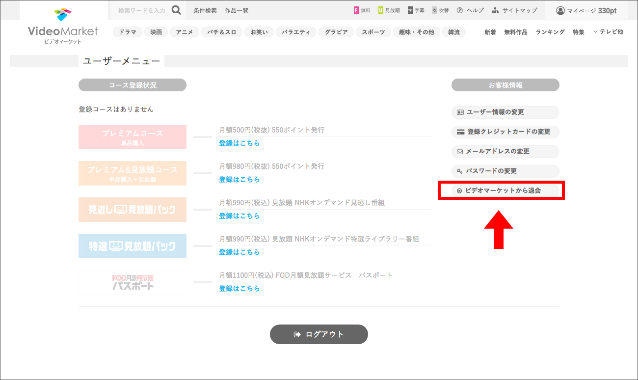Click FOD月額見放題パスポート banner
This screenshot has height=380, width=638.
[133, 282]
